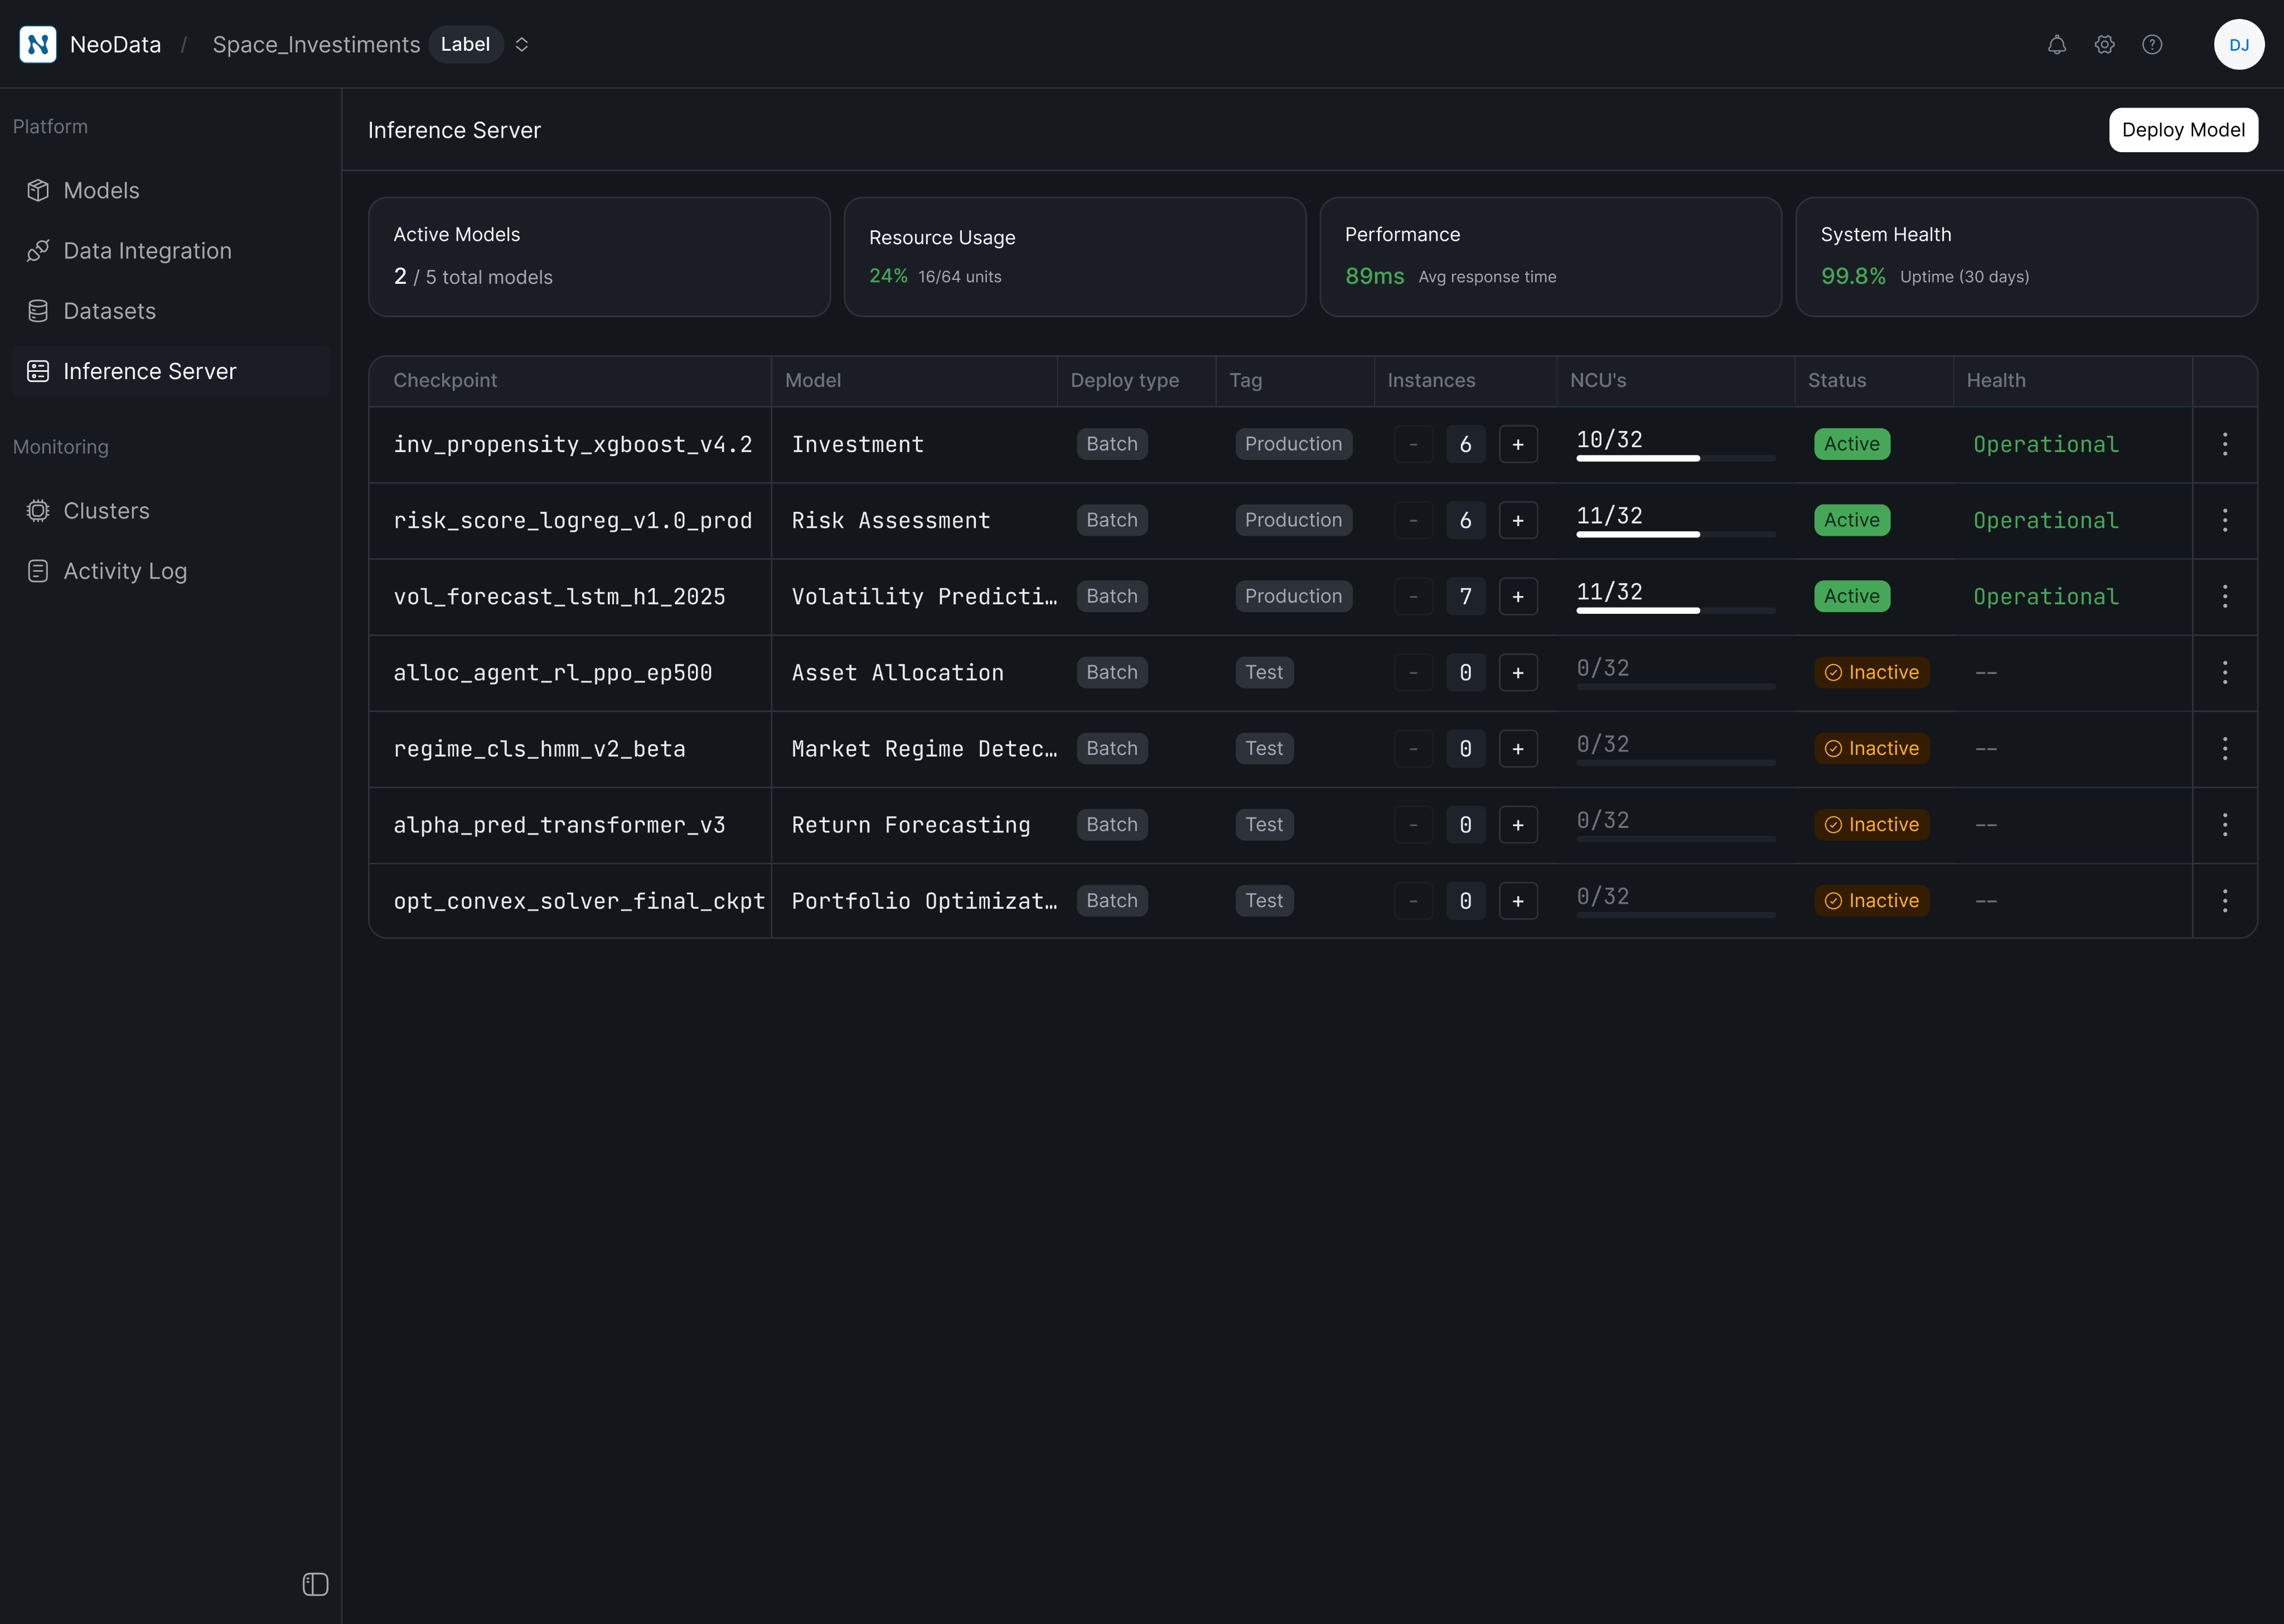The image size is (2284, 1624).
Task: Open three-dot menu for opt_convex_solver_final_ckpt
Action: click(x=2224, y=901)
